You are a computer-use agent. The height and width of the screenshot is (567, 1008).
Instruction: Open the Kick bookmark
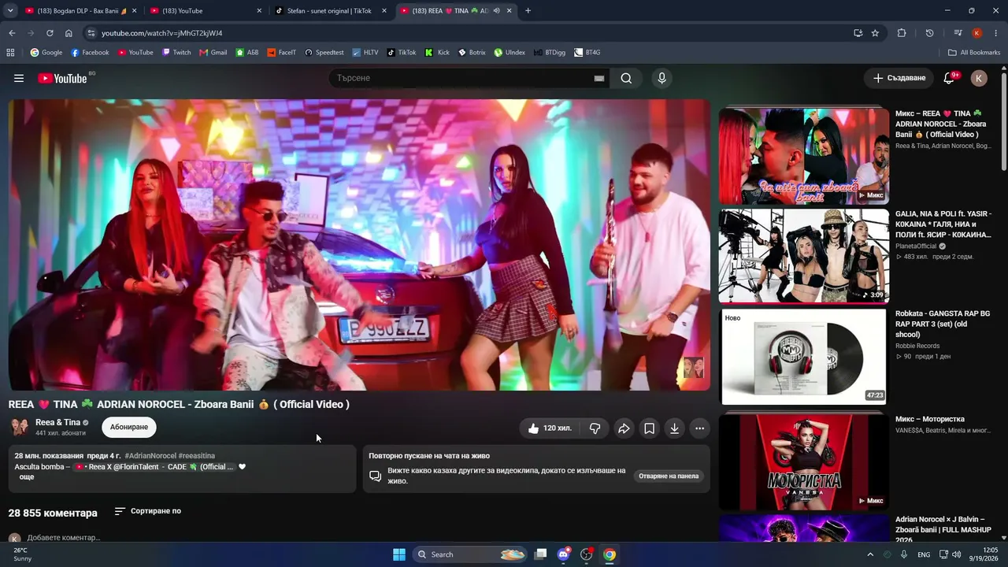point(438,53)
